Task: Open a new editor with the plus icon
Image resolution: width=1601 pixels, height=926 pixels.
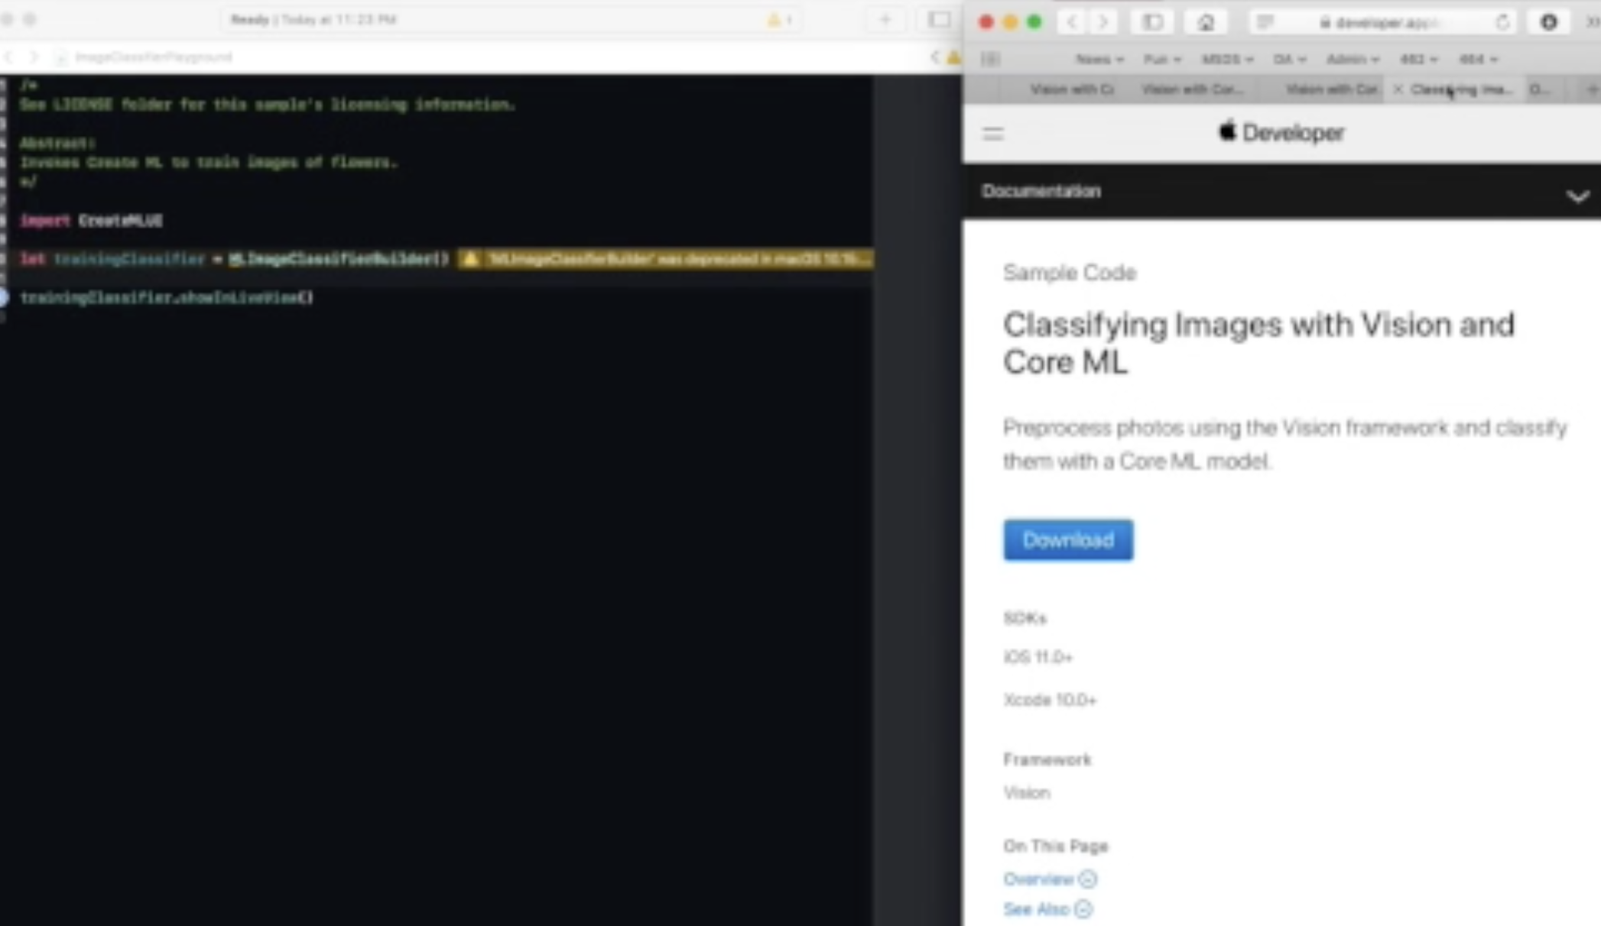Action: click(x=884, y=19)
